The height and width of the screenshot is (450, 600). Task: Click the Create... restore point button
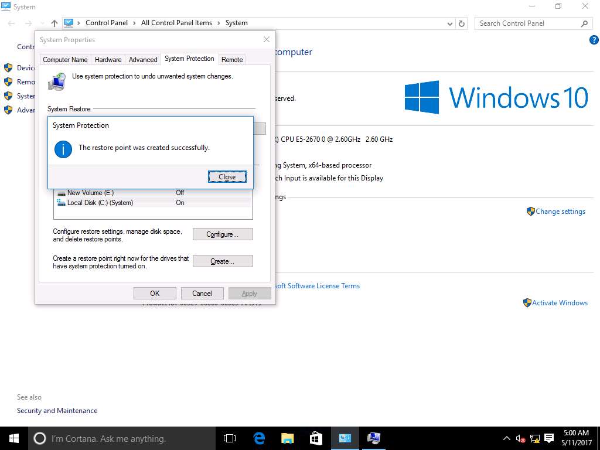pos(223,261)
